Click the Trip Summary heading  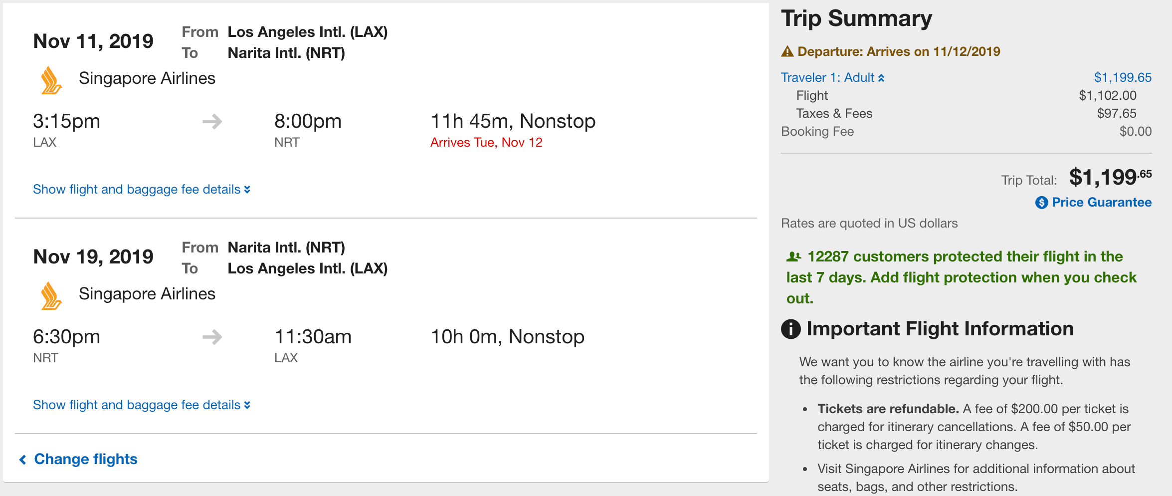(856, 18)
